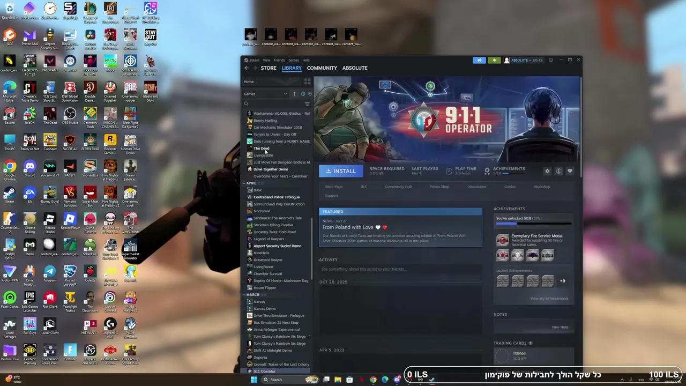Image resolution: width=686 pixels, height=386 pixels.
Task: Open 911 Operator DLC link
Action: 364,187
